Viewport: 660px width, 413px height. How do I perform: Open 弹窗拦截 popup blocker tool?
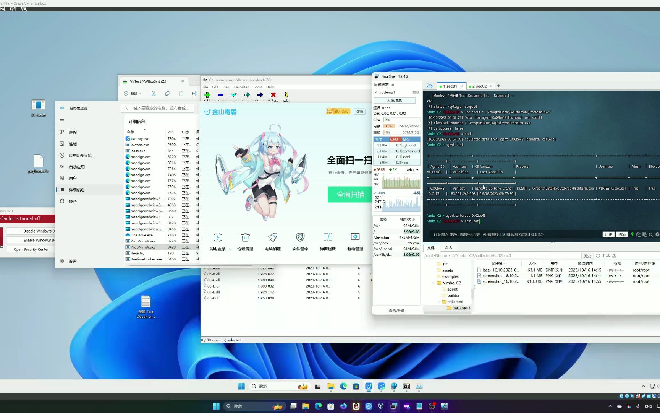[328, 242]
